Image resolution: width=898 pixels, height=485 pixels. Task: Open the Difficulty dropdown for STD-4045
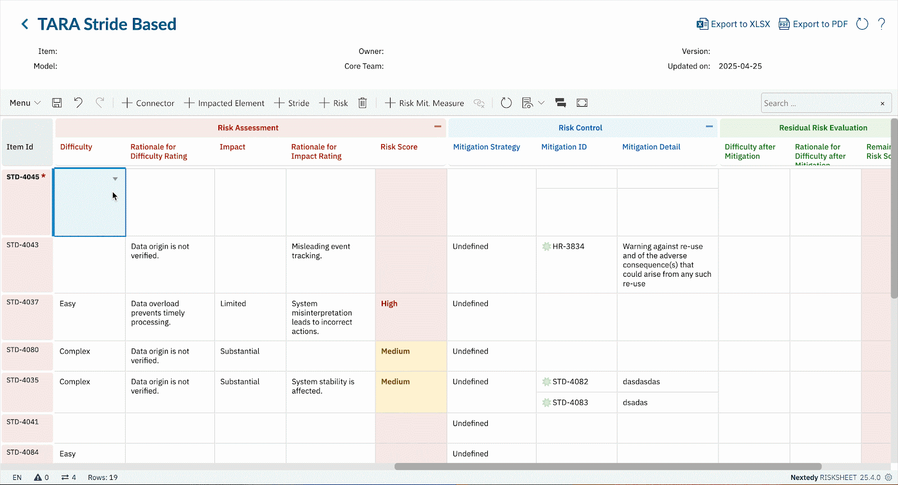pos(115,179)
